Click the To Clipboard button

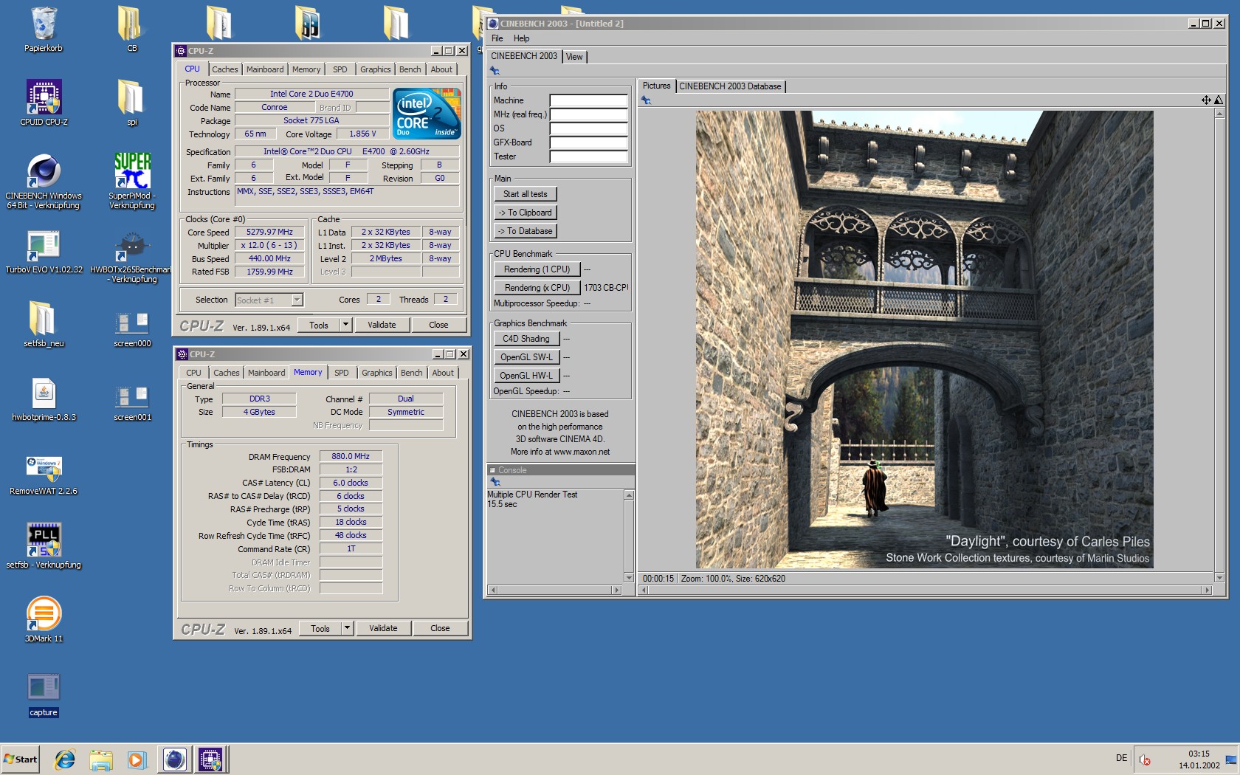coord(525,213)
